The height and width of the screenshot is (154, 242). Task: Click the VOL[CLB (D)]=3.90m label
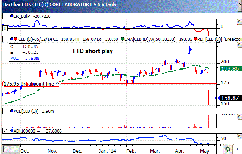[x=34, y=111]
